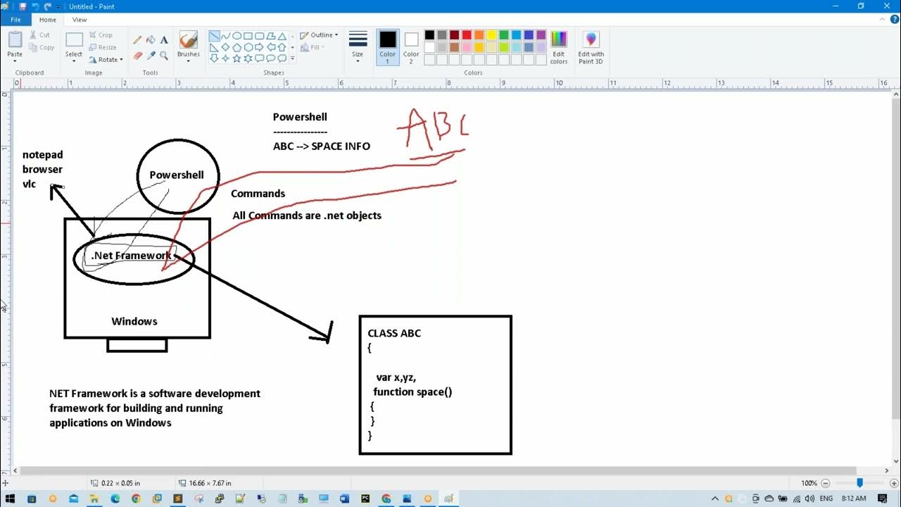This screenshot has width=901, height=507.
Task: Pick the red color swatch
Action: tap(467, 35)
